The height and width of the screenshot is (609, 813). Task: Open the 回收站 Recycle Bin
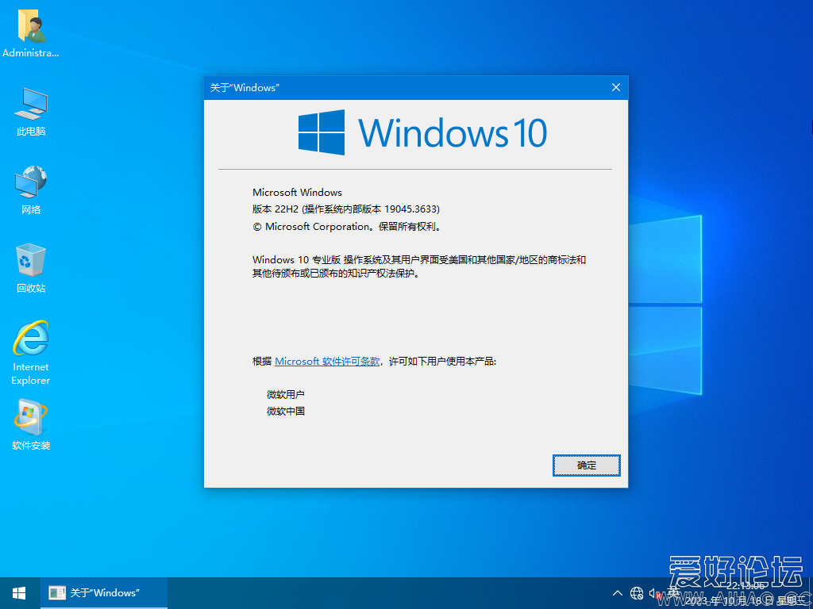(x=30, y=262)
